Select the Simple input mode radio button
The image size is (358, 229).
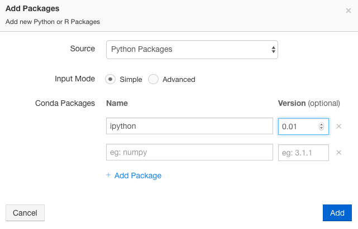point(110,79)
